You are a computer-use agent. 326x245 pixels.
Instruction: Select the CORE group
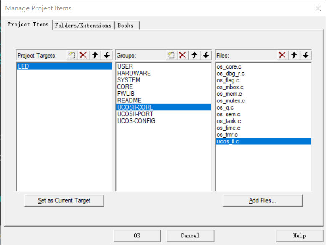click(x=163, y=87)
